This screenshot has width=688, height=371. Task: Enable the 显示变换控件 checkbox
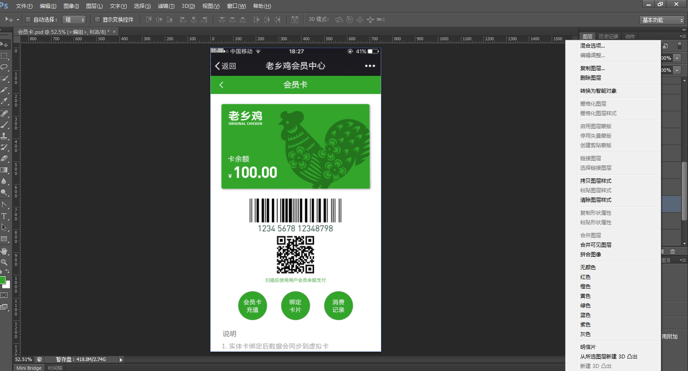pos(97,19)
